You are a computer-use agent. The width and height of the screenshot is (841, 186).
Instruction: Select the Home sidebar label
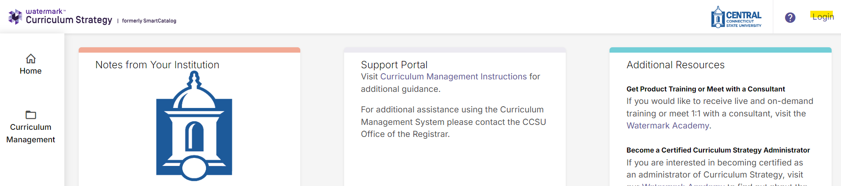pos(31,71)
